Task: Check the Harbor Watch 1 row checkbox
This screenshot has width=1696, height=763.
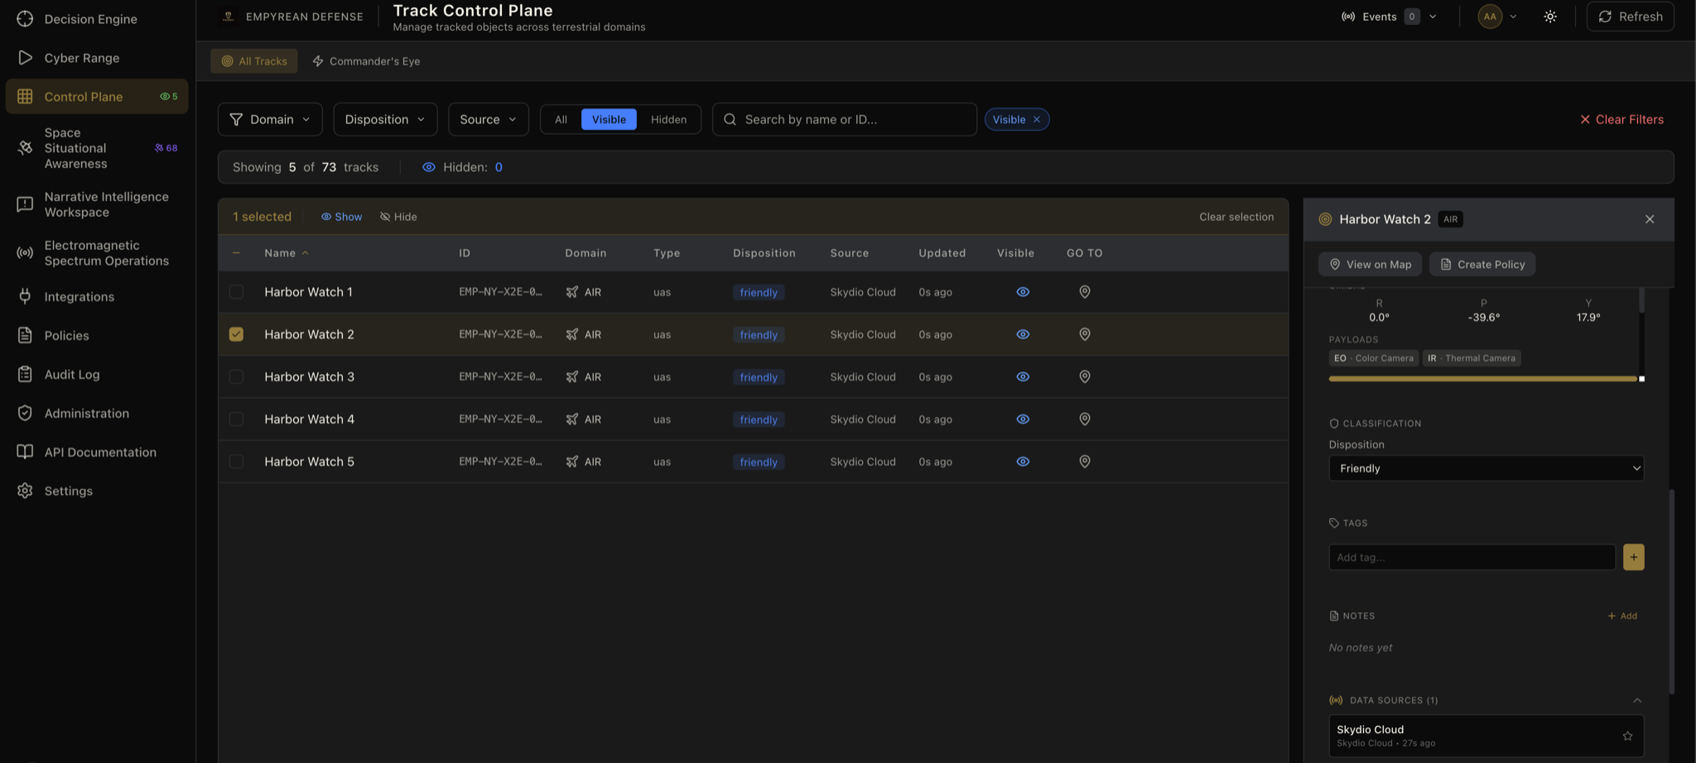Action: (x=236, y=291)
